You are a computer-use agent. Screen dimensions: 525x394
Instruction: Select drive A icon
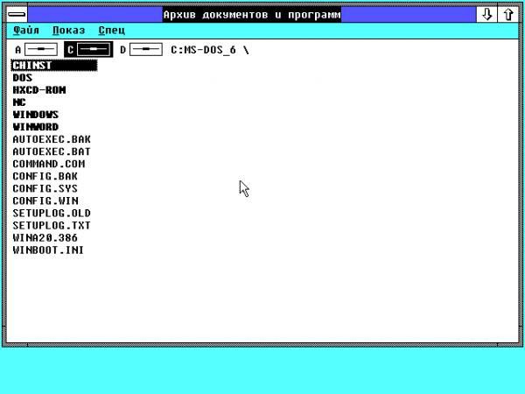tap(41, 50)
